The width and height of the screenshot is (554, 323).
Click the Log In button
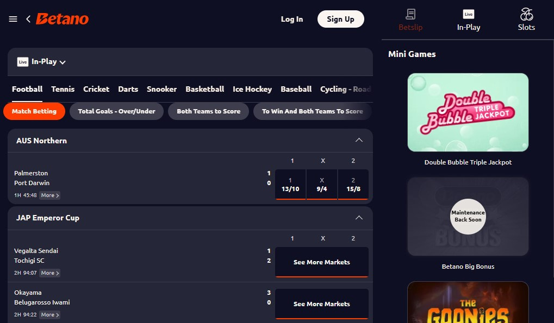click(x=292, y=19)
